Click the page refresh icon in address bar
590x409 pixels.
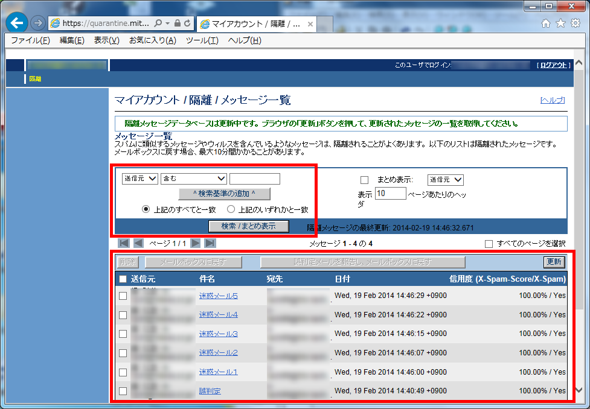[x=187, y=24]
